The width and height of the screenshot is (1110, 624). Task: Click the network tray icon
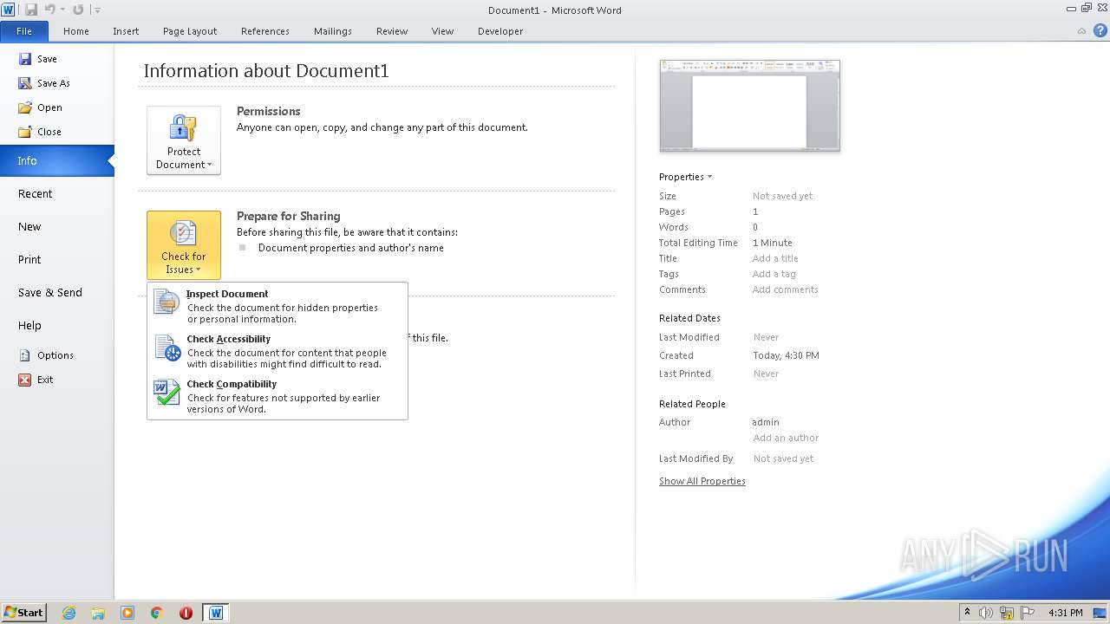pyautogui.click(x=1007, y=613)
